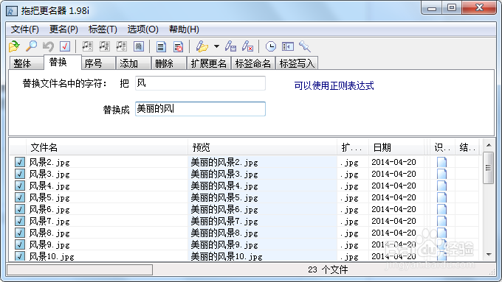This screenshot has width=502, height=282.
Task: Open the 标签(T) menu
Action: [x=103, y=29]
